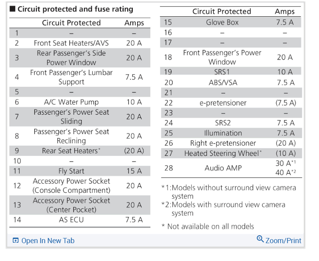Click the 'SRS1' circuit cell
This screenshot has height=261, width=319.
[x=222, y=72]
